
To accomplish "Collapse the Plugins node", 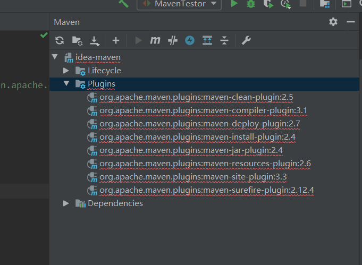I will 66,83.
